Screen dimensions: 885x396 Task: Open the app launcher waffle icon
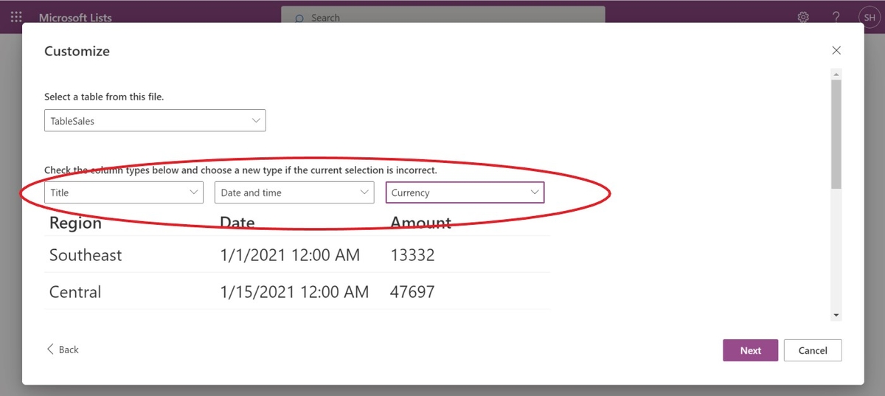pyautogui.click(x=16, y=17)
